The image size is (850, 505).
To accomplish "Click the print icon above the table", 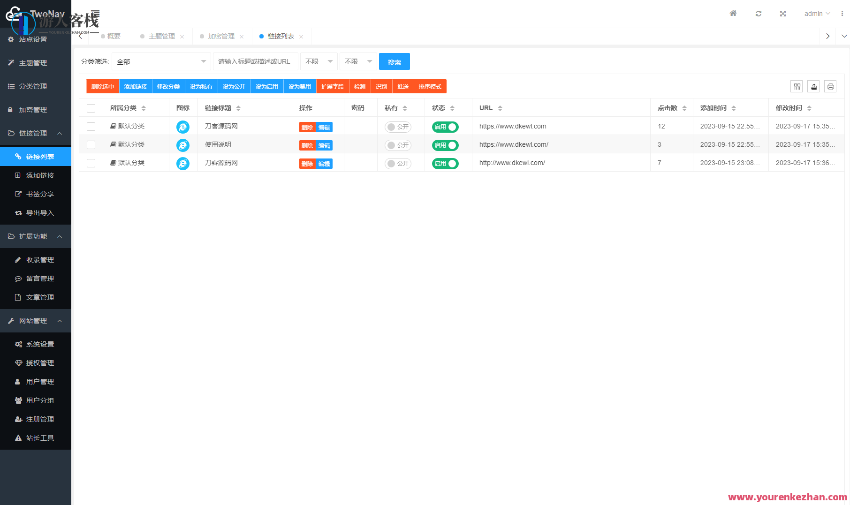I will 830,86.
